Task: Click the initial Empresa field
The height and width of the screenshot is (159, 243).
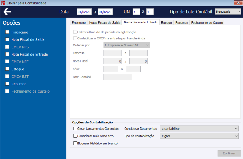Action: click(112, 53)
